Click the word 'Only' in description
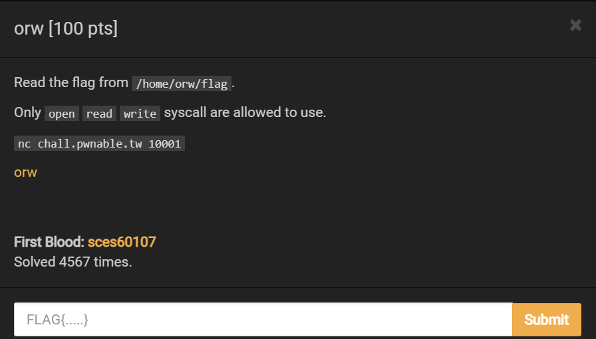This screenshot has height=339, width=596. pyautogui.click(x=27, y=112)
